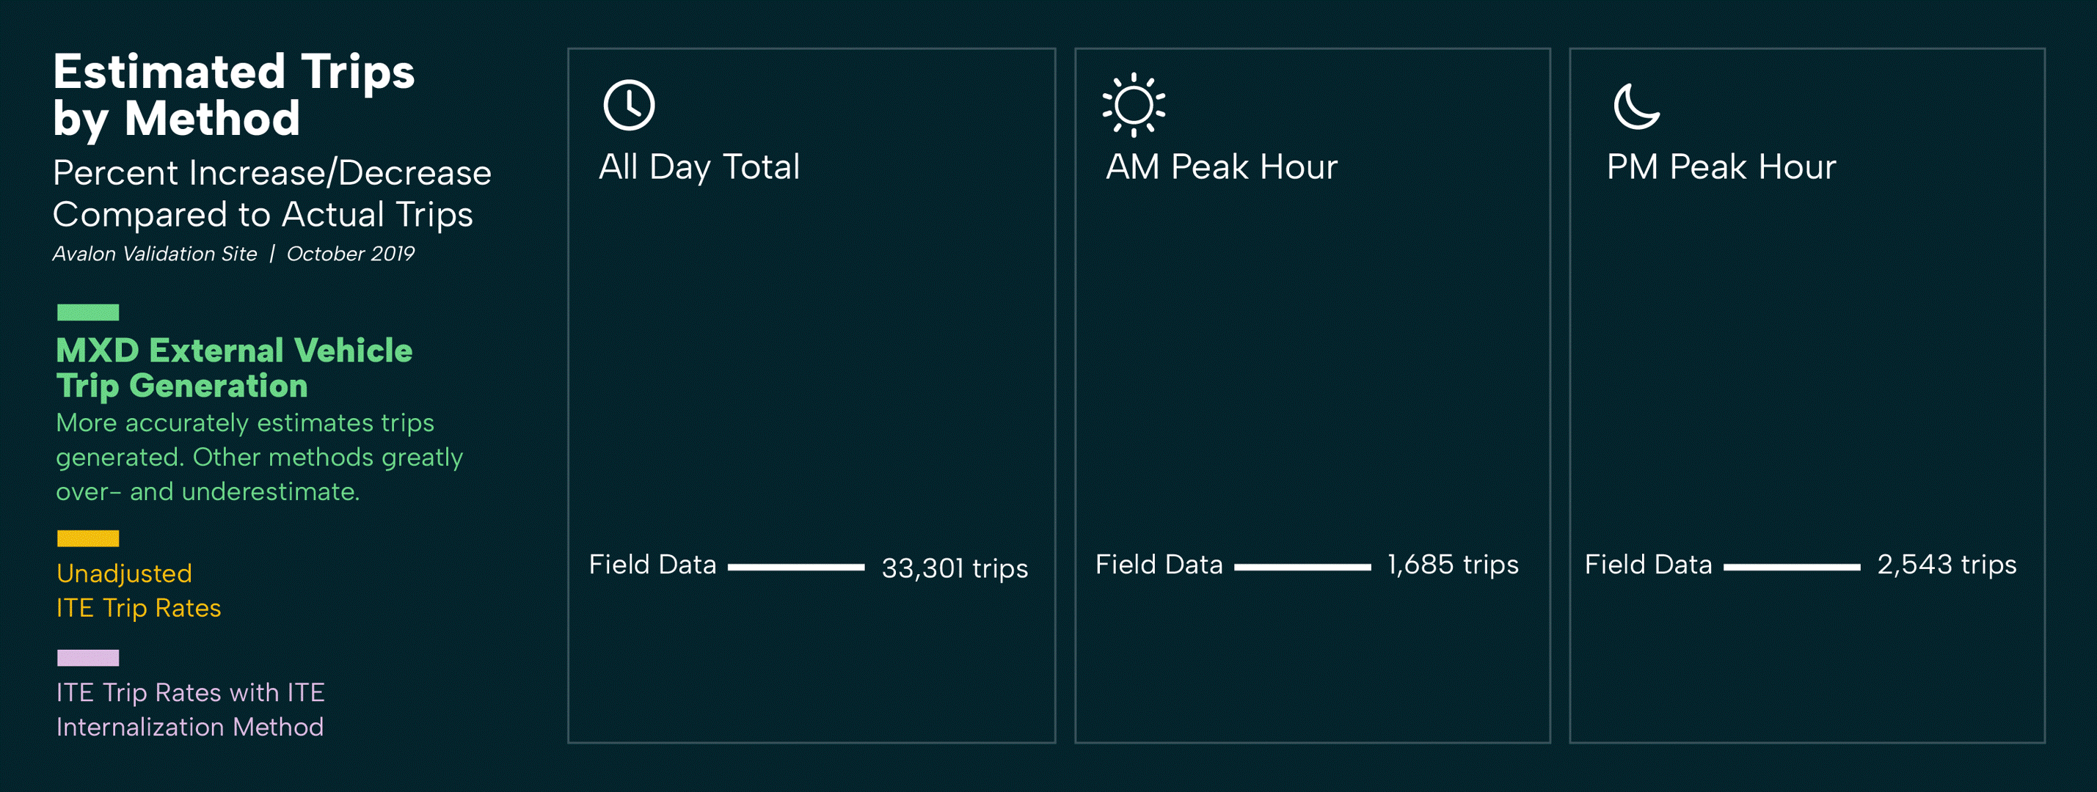Click ITE Trip Rates with ITE Internalization Method

coord(190,710)
